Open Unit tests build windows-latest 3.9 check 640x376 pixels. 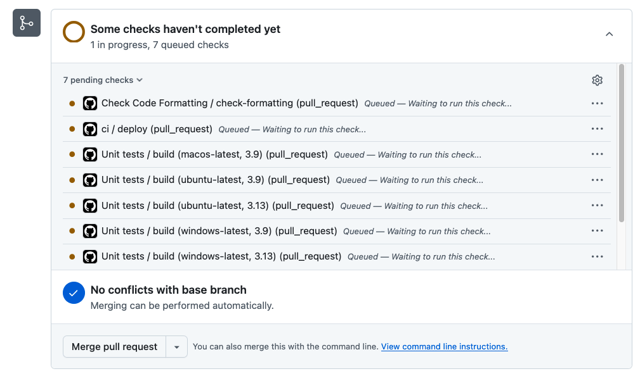[219, 231]
